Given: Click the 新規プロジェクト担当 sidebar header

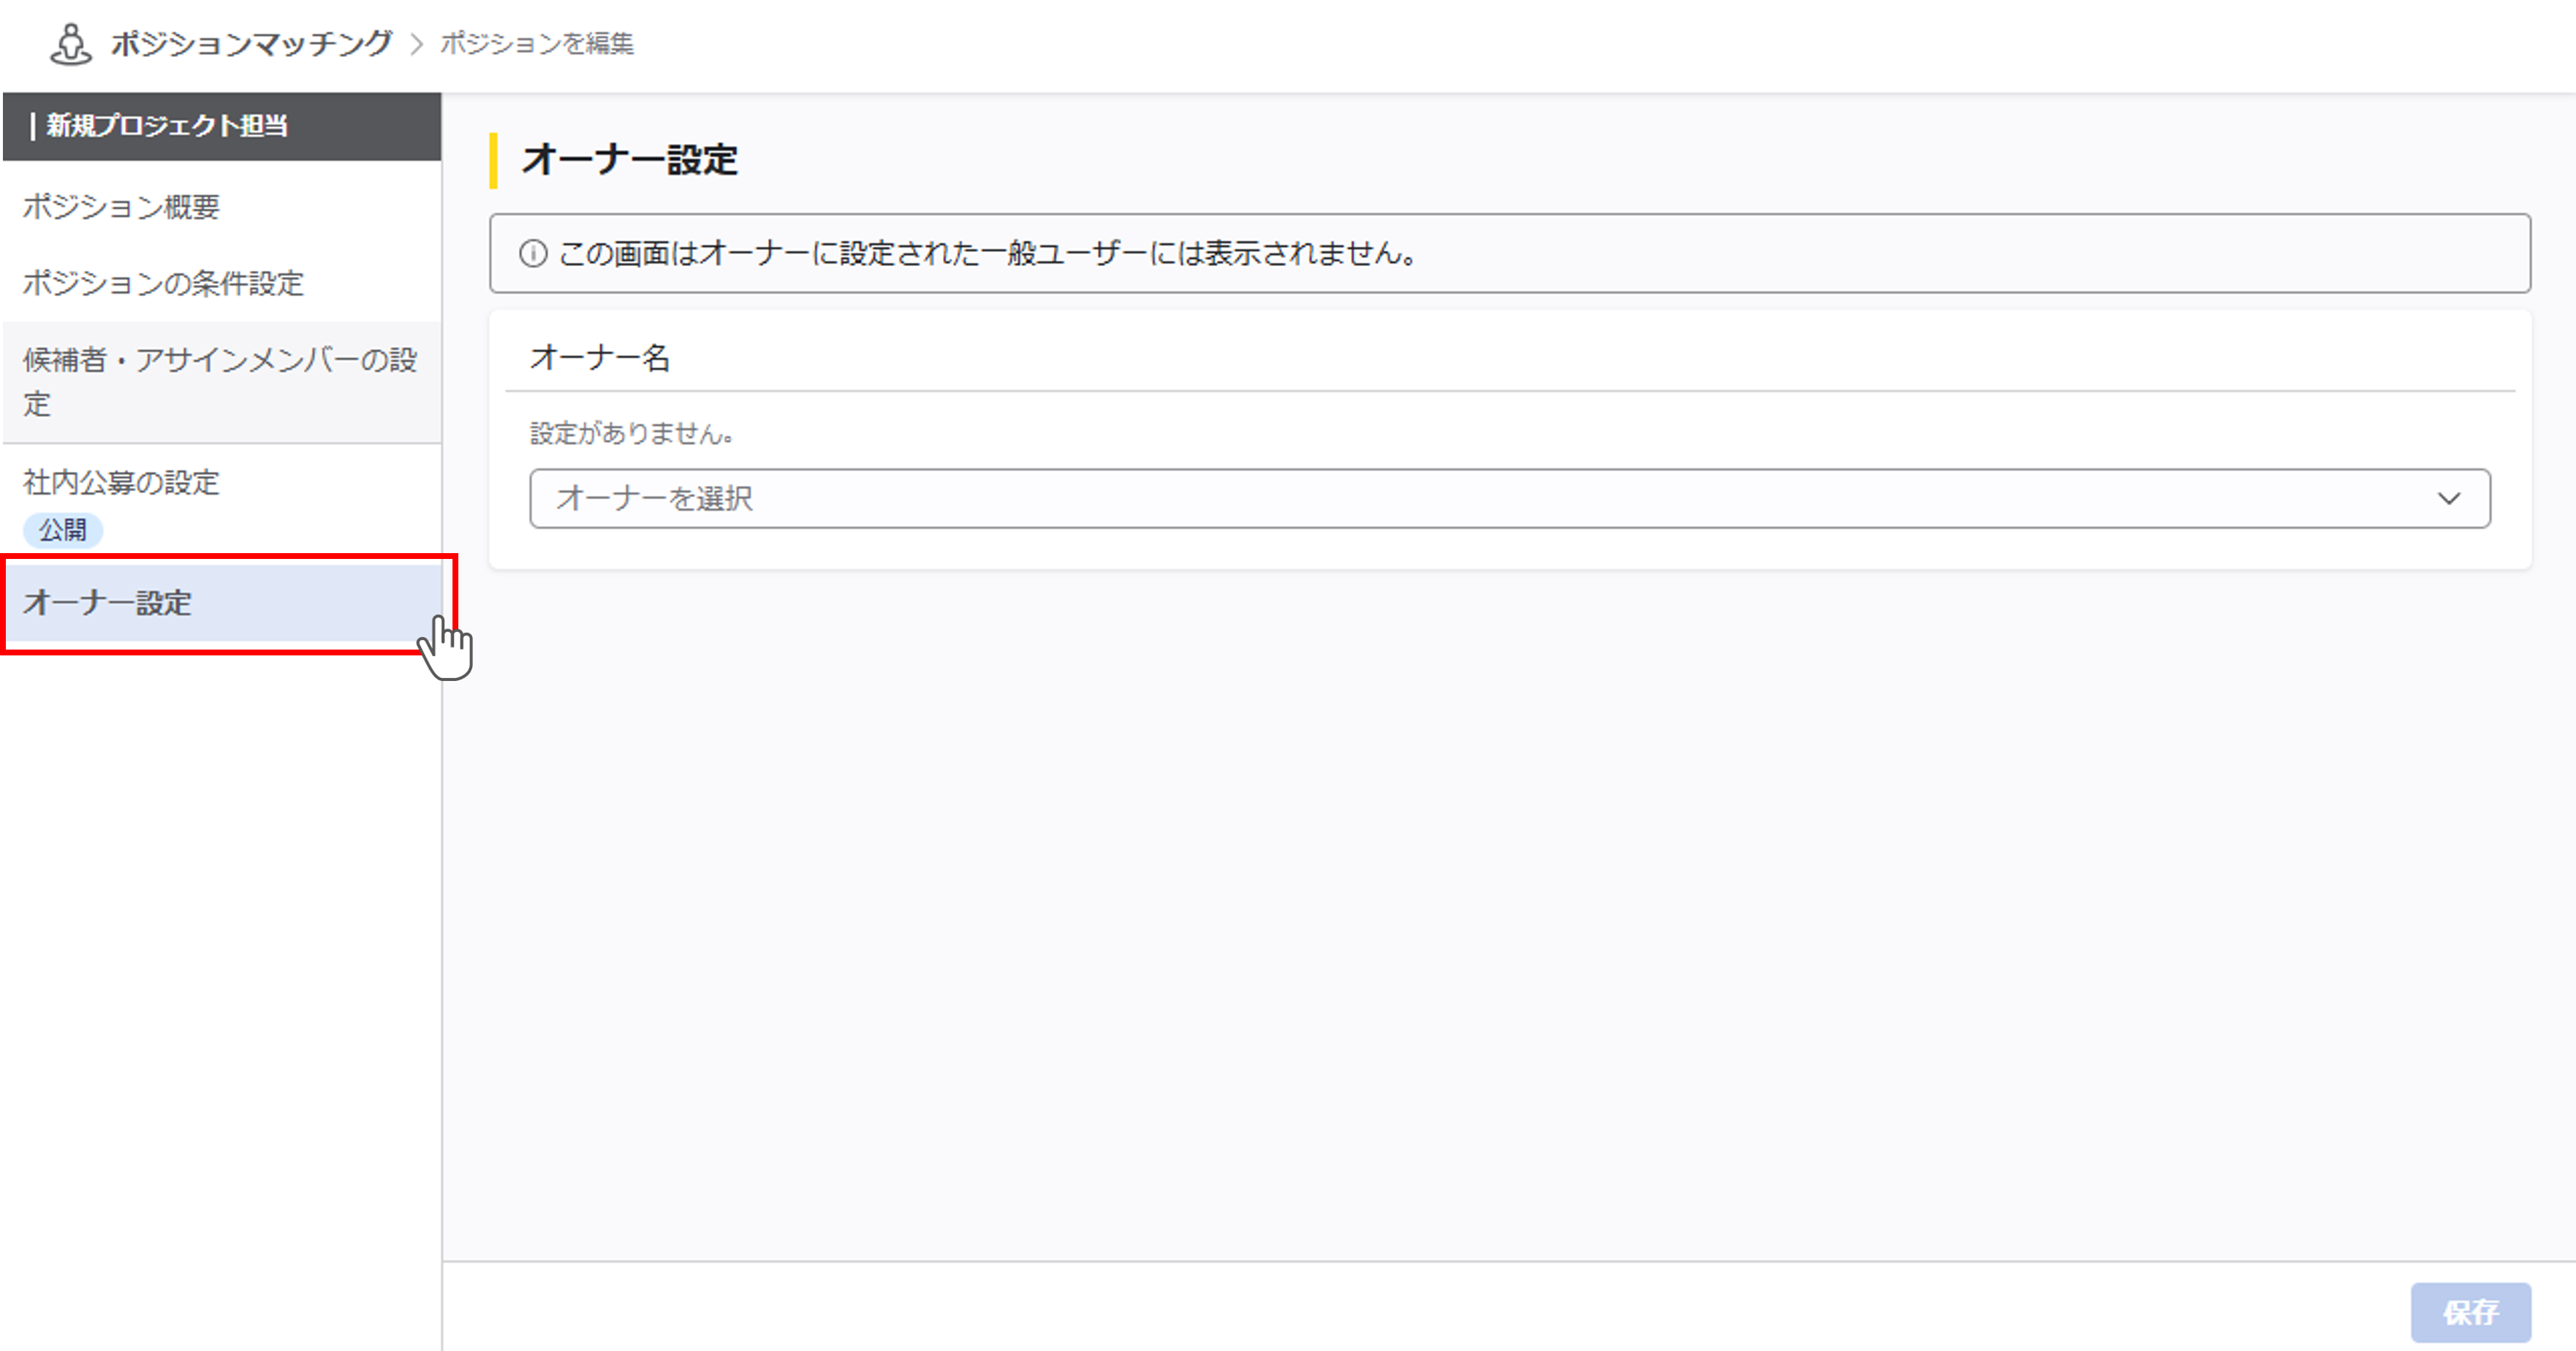Looking at the screenshot, I should pyautogui.click(x=166, y=126).
